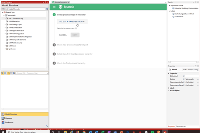Switch to Diagrams navigation pane
The height and width of the screenshot is (133, 200).
coord(25,118)
